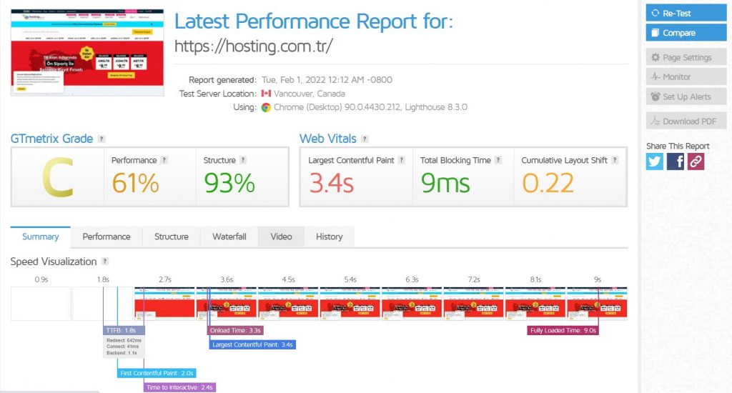The height and width of the screenshot is (393, 732).
Task: Click Redirect: 642ms text
Action: (124, 340)
